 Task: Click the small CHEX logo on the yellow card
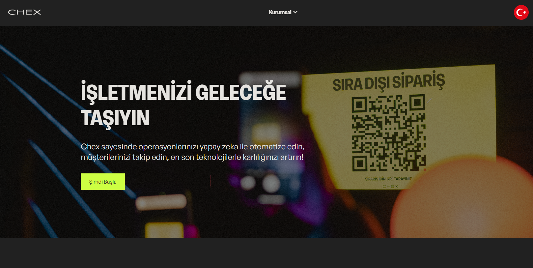point(390,187)
